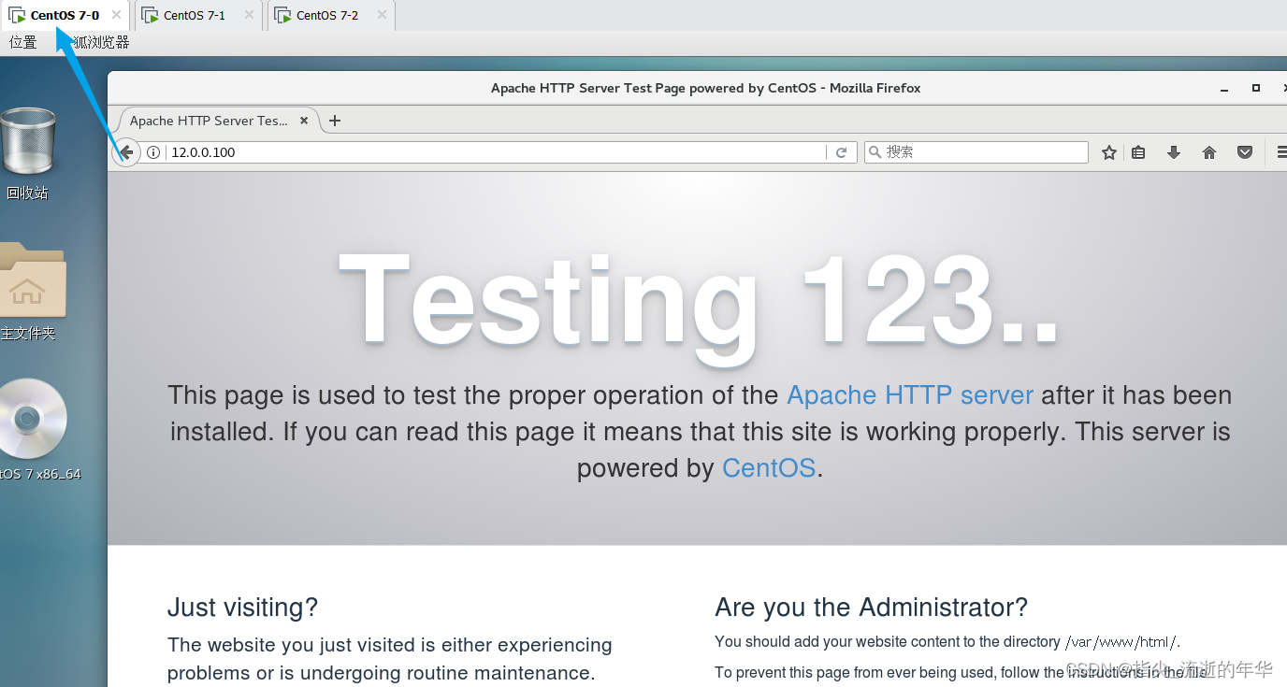This screenshot has width=1287, height=687.
Task: Reload the page using the refresh icon
Action: [841, 152]
